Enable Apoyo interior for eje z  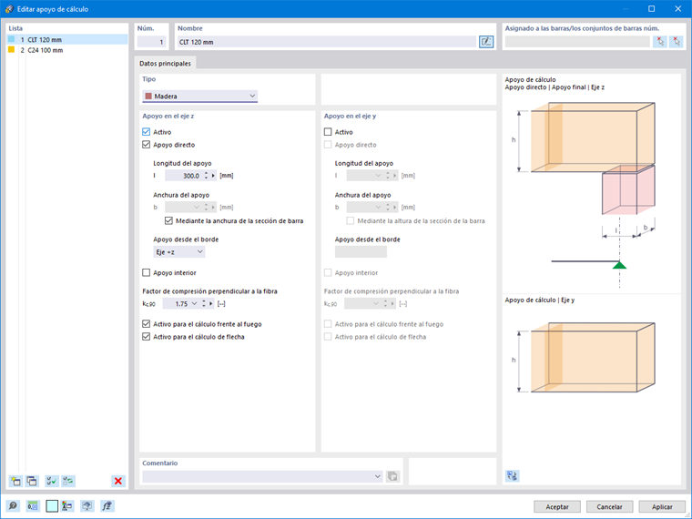point(146,273)
